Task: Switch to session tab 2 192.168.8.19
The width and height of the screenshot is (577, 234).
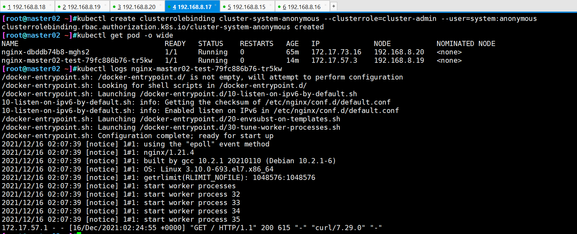Action: (82, 6)
